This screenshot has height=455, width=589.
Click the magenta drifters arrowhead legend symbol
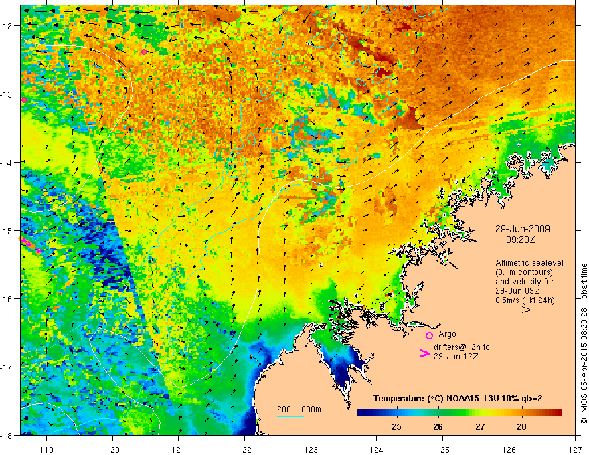click(x=424, y=353)
